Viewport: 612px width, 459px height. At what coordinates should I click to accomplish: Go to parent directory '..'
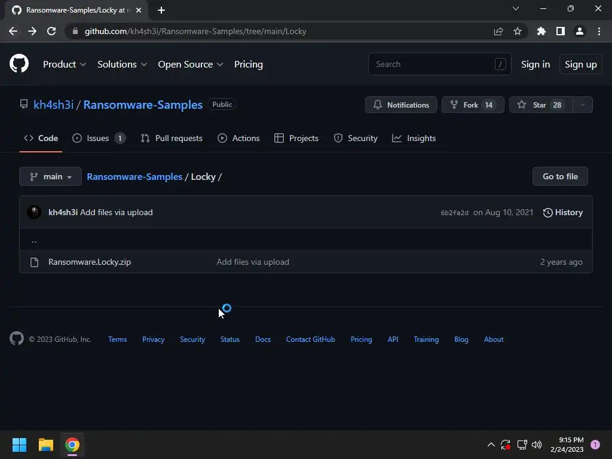click(x=34, y=241)
